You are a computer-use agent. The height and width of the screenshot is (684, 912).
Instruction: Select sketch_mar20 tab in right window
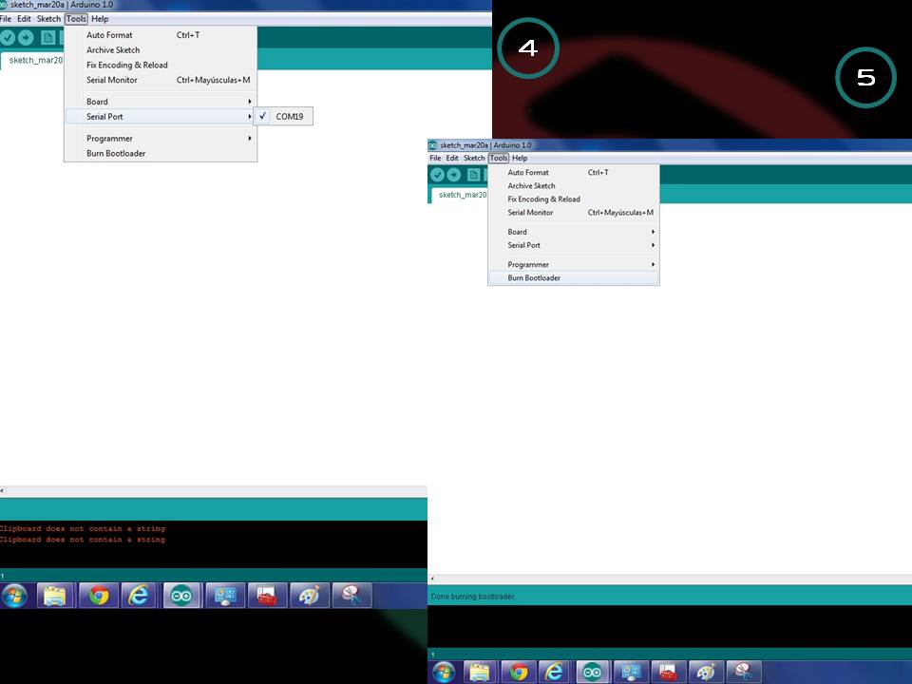460,195
